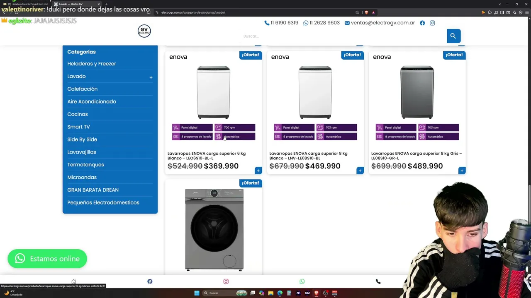531x298 pixels.
Task: Add ENOVA 8 kg Blanco washer to cart
Action: pos(360,171)
